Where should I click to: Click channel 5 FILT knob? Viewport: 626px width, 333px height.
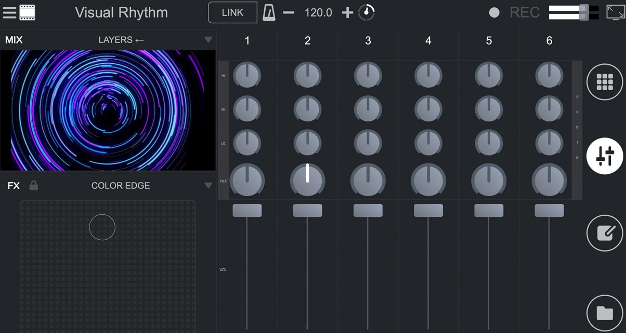pyautogui.click(x=489, y=180)
